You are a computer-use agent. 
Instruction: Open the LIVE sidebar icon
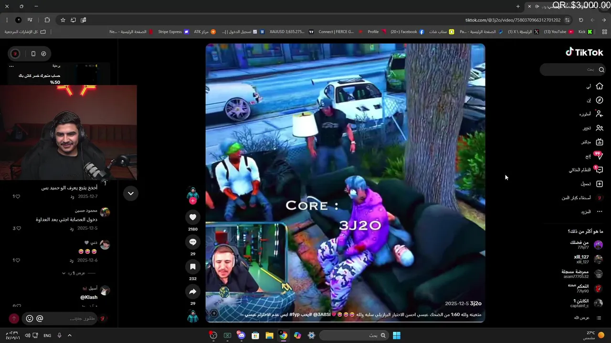tap(600, 142)
